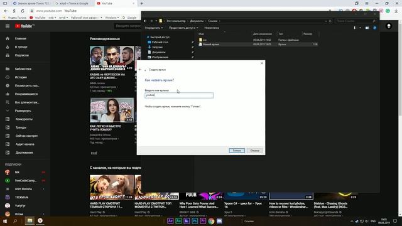Open YouTube account avatar menu
Image resolution: width=402 pixels, height=226 pixels.
click(389, 26)
